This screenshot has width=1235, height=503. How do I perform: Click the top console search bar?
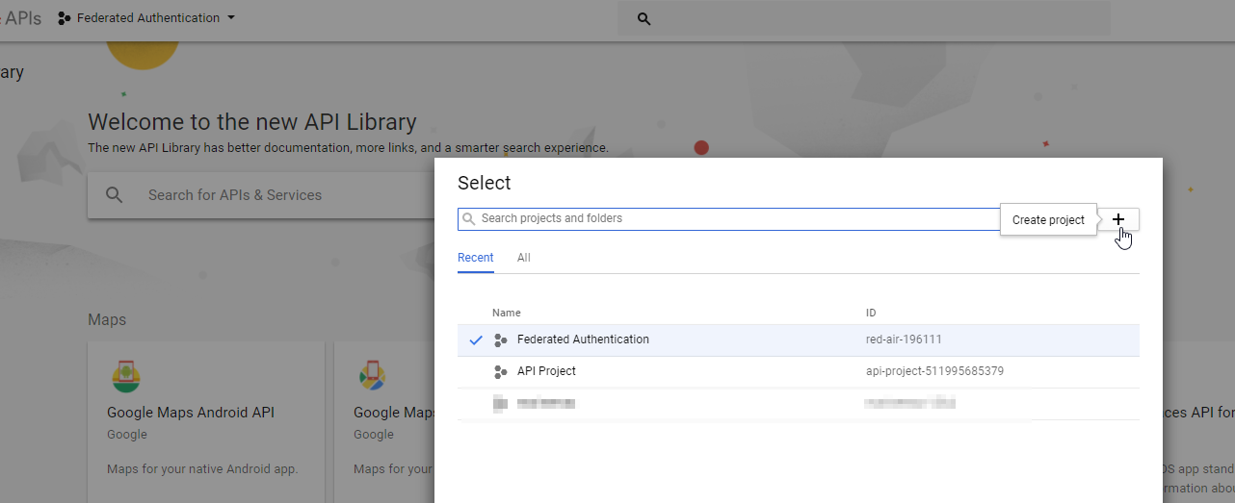click(x=867, y=18)
